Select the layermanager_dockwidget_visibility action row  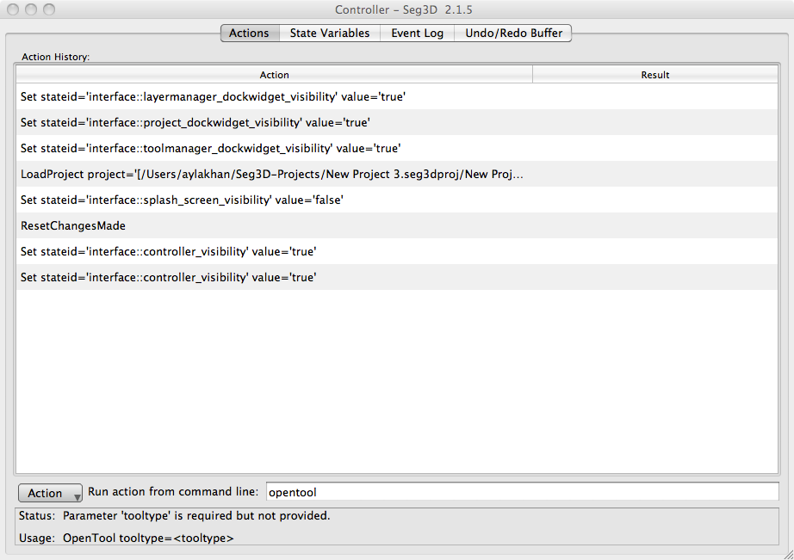(x=396, y=96)
